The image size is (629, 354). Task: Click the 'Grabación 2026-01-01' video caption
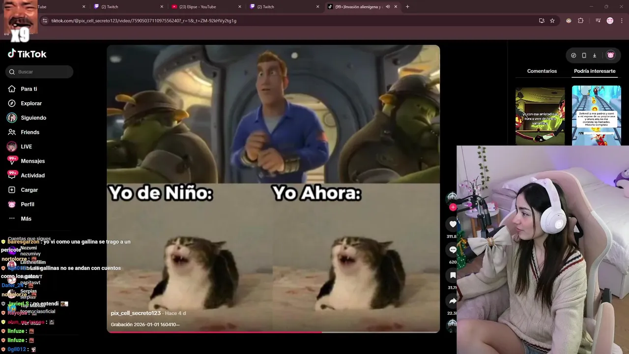[145, 324]
